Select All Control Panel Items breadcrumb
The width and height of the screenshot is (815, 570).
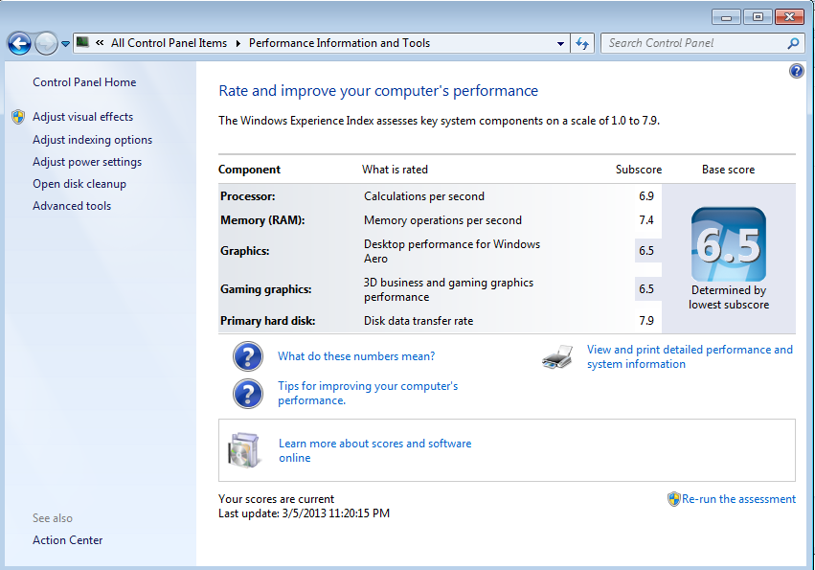(169, 43)
